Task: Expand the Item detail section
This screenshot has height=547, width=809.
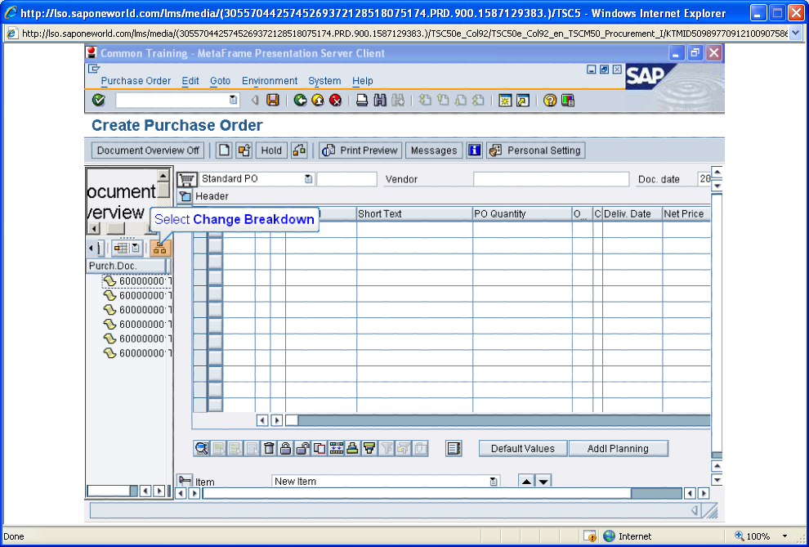Action: click(x=185, y=481)
